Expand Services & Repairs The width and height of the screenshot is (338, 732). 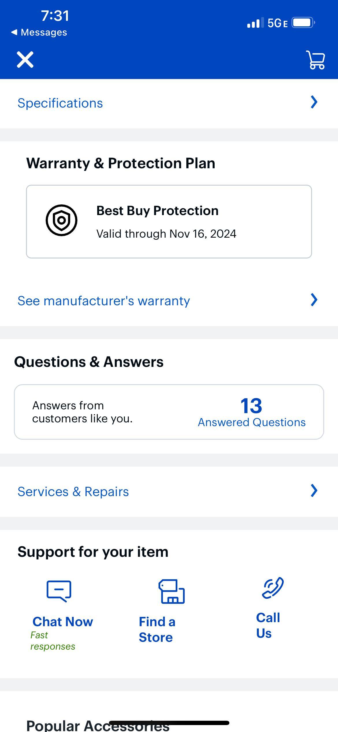pyautogui.click(x=73, y=491)
